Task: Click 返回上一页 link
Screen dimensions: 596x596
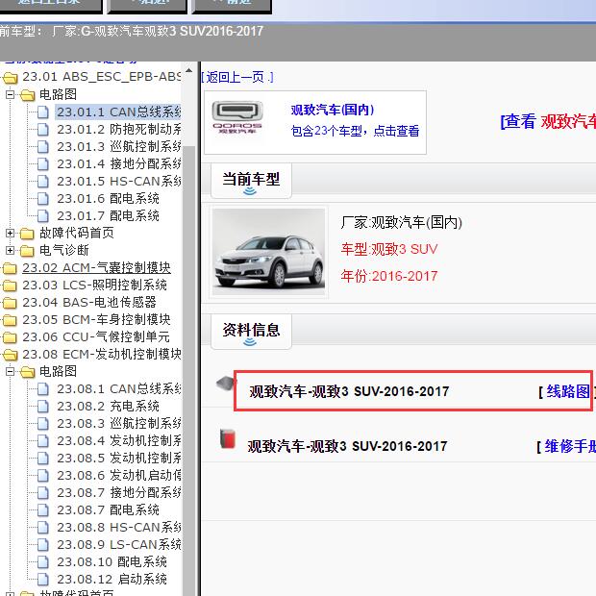Action: (x=237, y=78)
